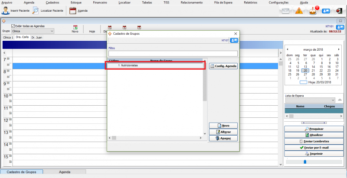This screenshot has height=178, width=347.
Task: Go to previous month in calendar
Action: point(288,49)
